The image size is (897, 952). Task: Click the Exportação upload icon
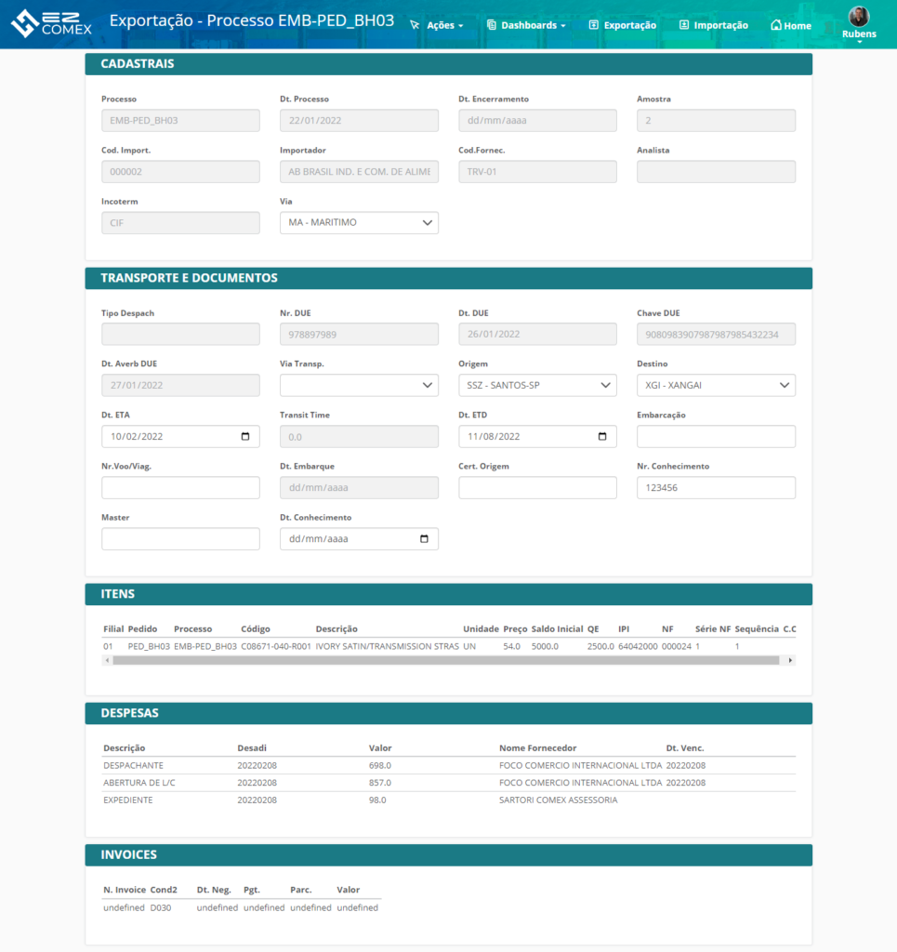pyautogui.click(x=594, y=25)
